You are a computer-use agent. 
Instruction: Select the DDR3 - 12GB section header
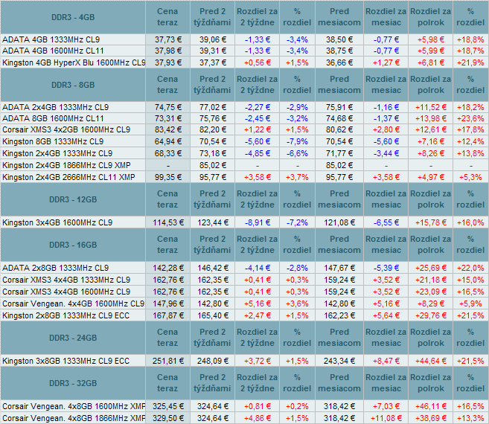click(x=73, y=199)
